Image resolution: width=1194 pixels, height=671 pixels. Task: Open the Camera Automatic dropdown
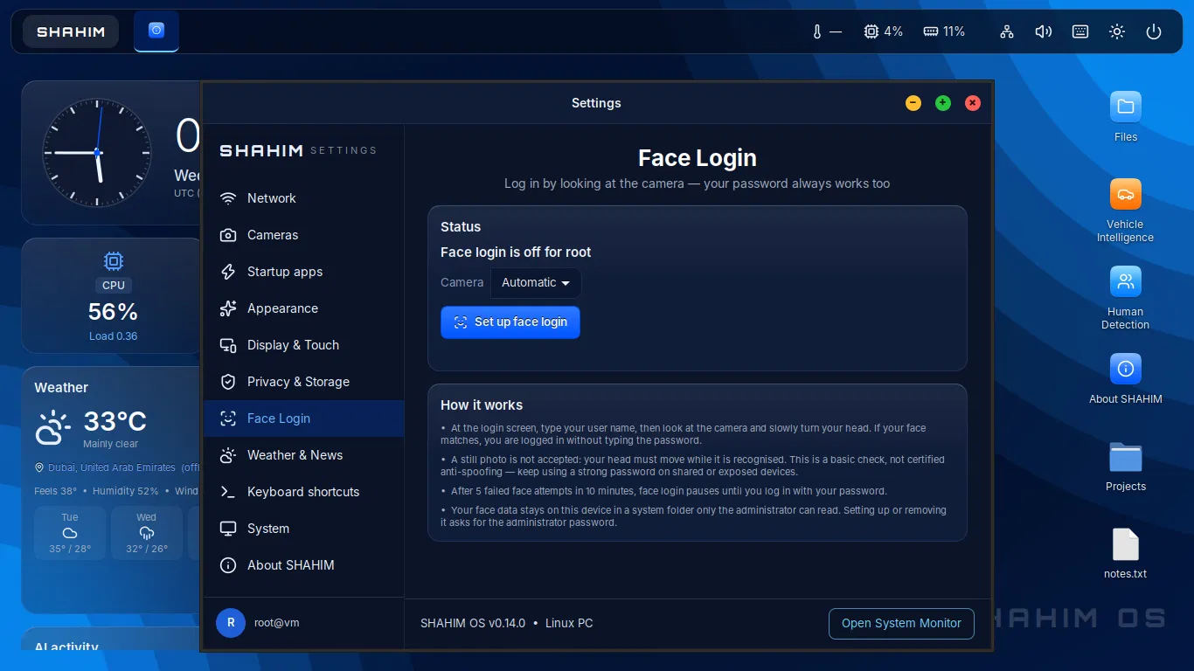[x=536, y=283]
